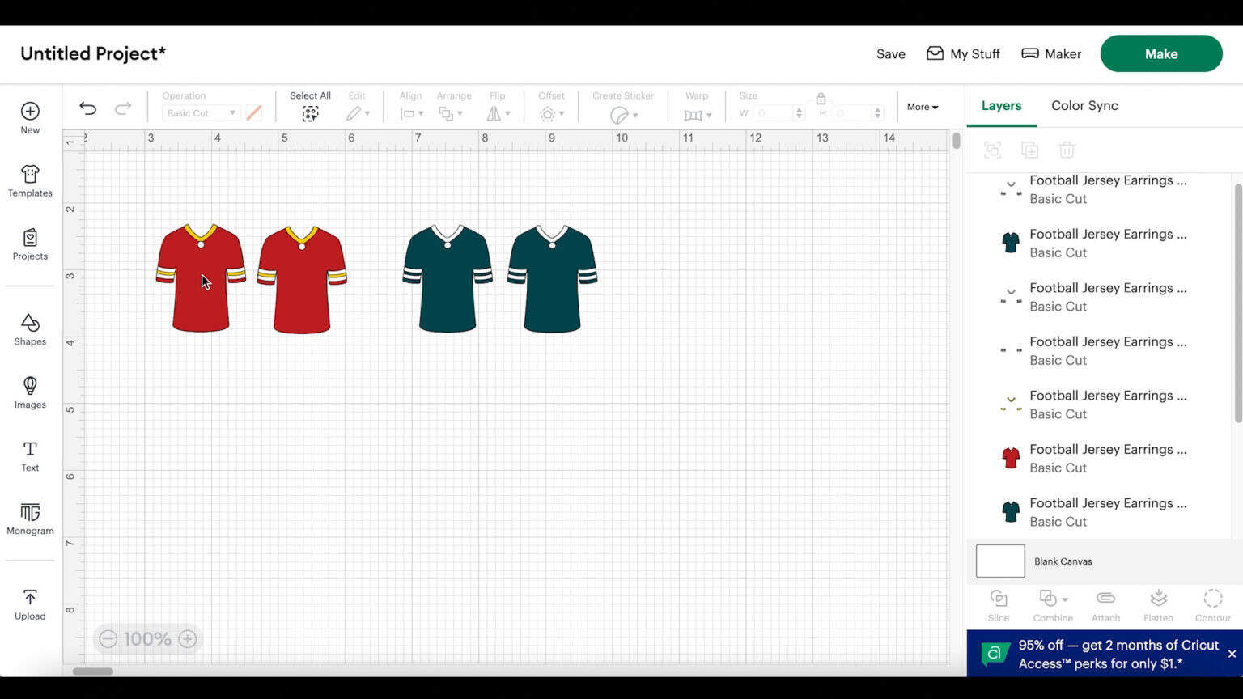1243x699 pixels.
Task: Click Save in the header
Action: [x=890, y=54]
